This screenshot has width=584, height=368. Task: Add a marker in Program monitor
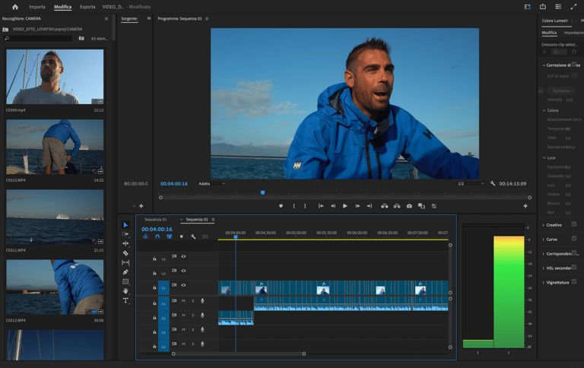[281, 206]
